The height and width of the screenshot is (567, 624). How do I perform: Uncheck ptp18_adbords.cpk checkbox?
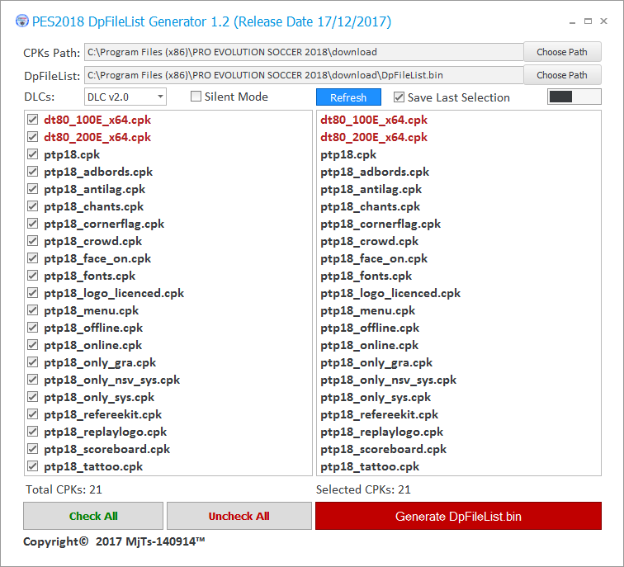tap(33, 172)
